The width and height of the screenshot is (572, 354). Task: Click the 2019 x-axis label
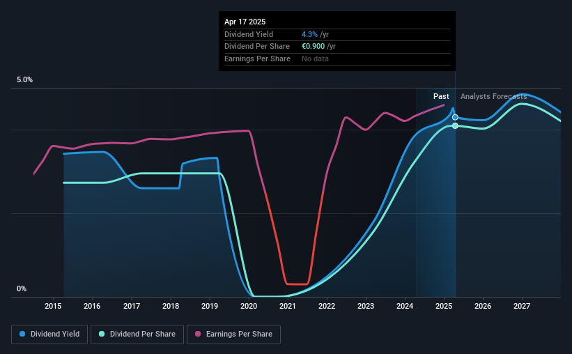click(x=210, y=306)
